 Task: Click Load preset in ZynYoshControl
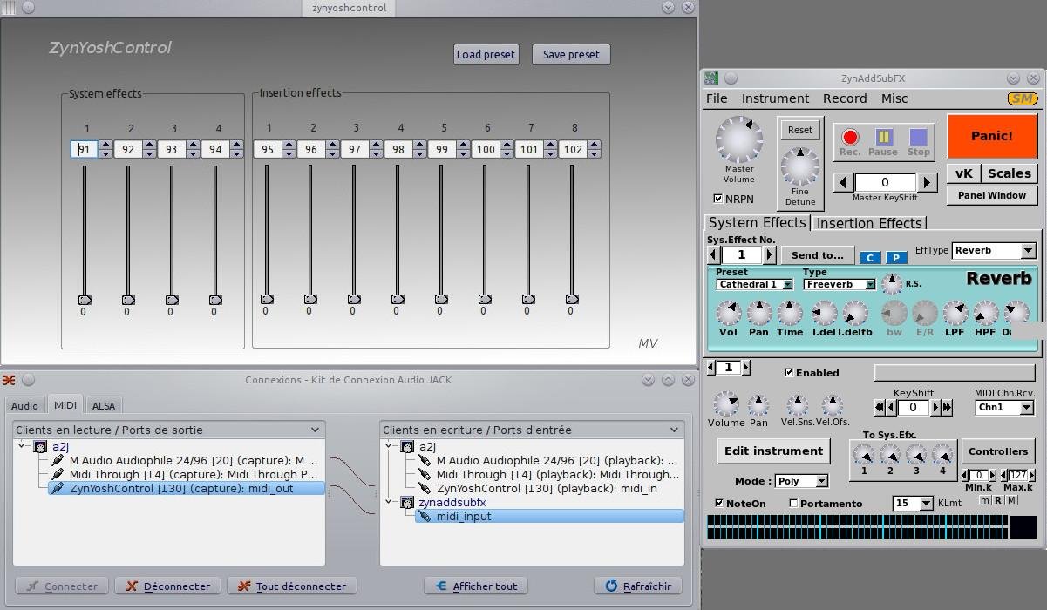pyautogui.click(x=486, y=54)
